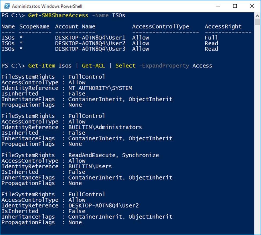This screenshot has width=261, height=235.
Task: Maximize the PowerShell window
Action: coord(235,6)
